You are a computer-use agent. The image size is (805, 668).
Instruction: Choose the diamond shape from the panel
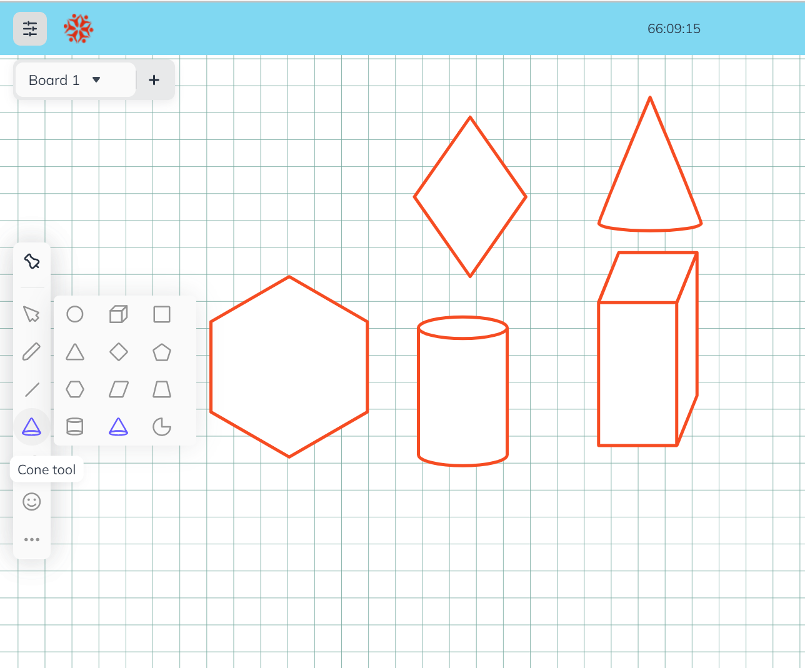(x=118, y=352)
